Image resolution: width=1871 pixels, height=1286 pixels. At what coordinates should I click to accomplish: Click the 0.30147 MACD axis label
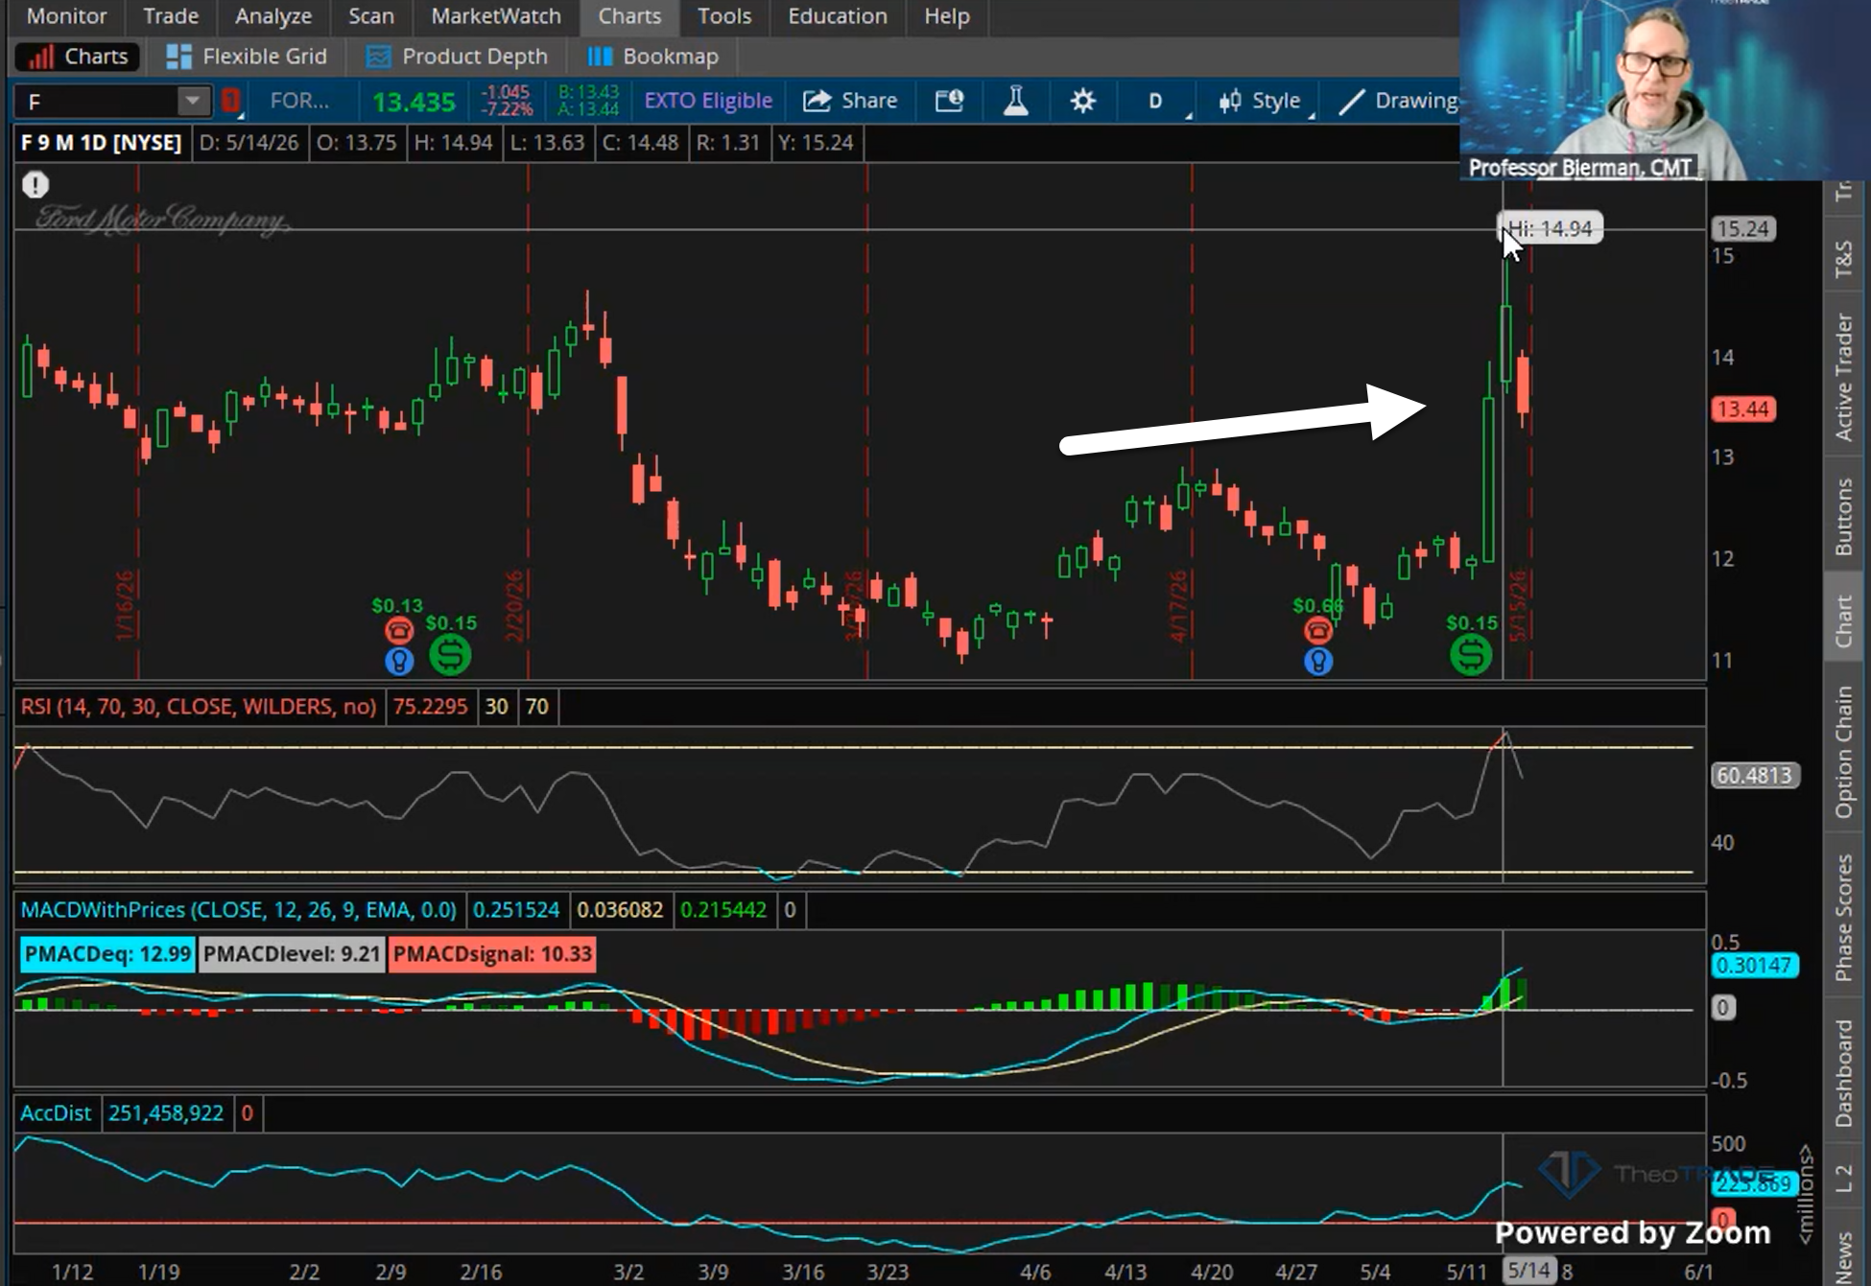[x=1753, y=966]
